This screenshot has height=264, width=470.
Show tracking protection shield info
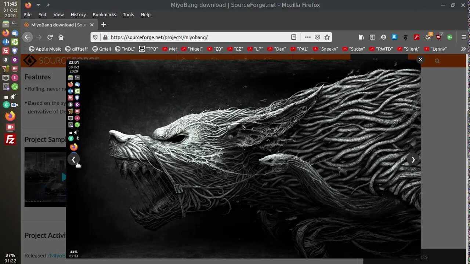pos(95,37)
